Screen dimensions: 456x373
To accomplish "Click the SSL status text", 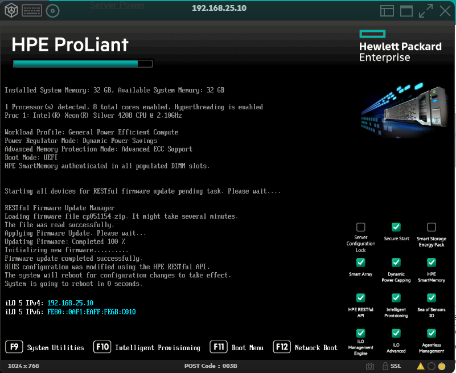I will pos(396,366).
